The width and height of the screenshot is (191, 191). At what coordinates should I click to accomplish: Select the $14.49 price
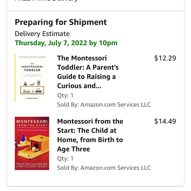(x=165, y=121)
